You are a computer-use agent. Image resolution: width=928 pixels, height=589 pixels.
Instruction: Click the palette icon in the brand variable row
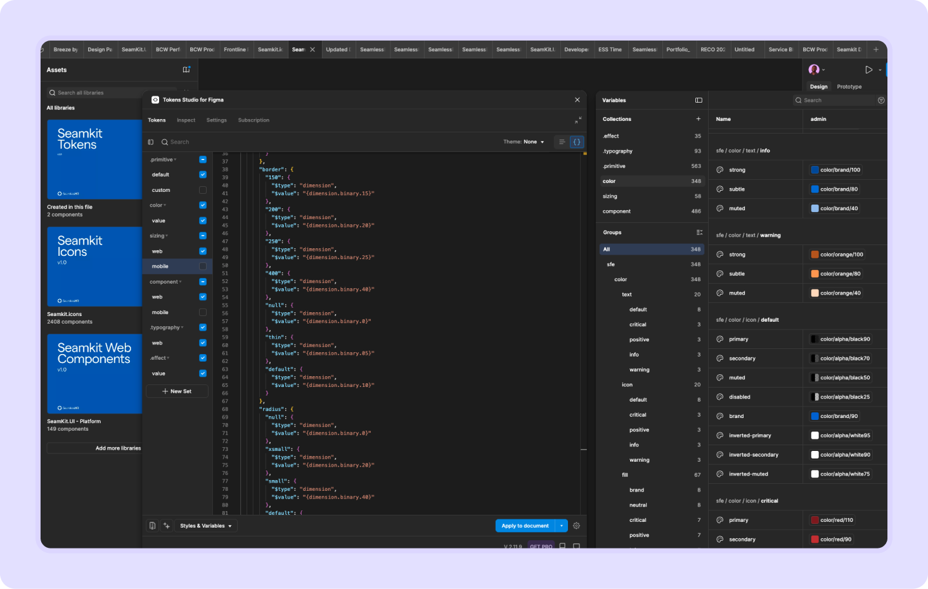coord(720,416)
